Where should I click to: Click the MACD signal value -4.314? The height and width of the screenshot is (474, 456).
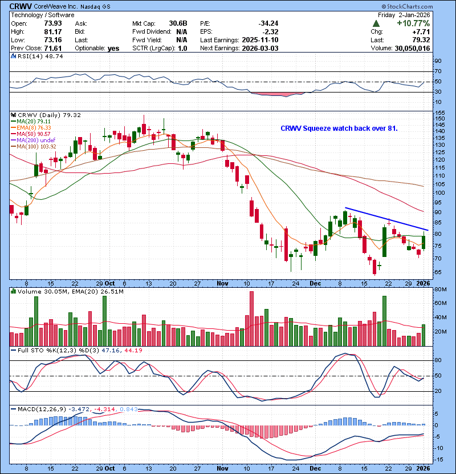104,409
